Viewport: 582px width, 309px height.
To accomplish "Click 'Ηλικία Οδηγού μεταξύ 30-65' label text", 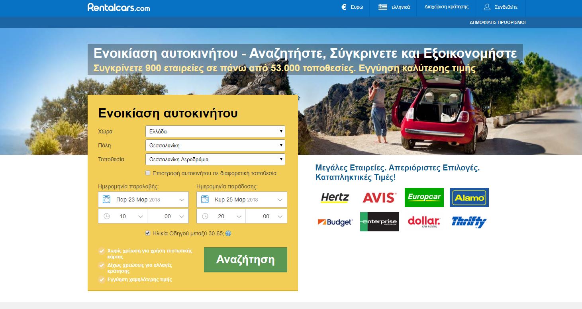I will click(188, 233).
